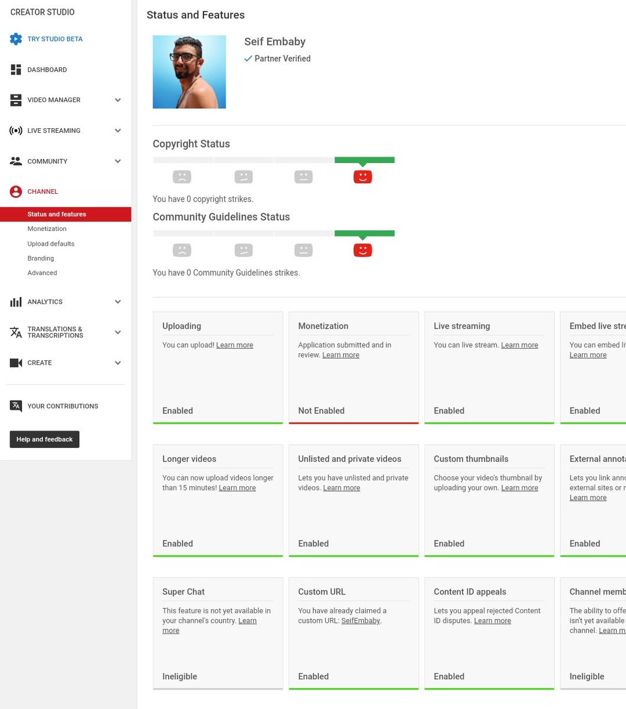The height and width of the screenshot is (709, 626).
Task: Click Not Enabled status in Monetization card
Action: [x=322, y=411]
